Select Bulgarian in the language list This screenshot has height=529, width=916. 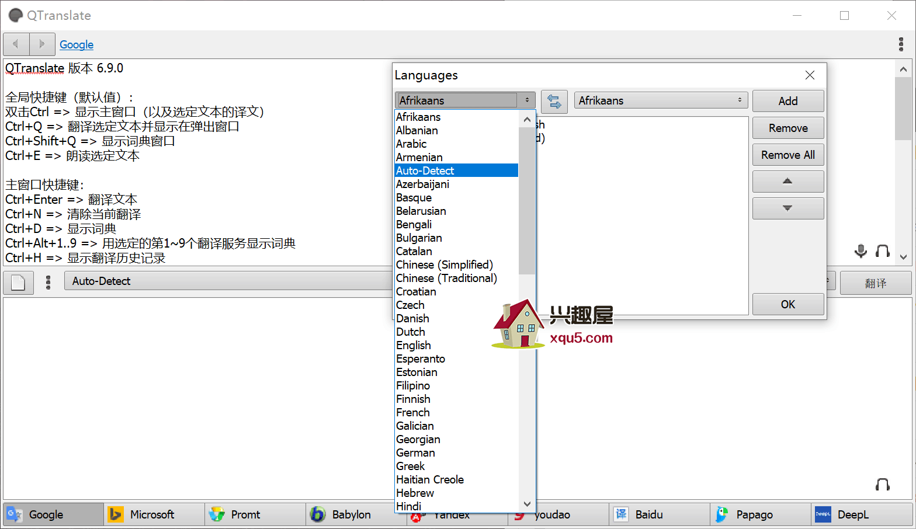(457, 238)
